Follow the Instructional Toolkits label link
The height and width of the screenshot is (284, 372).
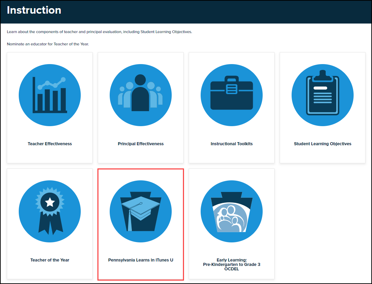tap(232, 144)
